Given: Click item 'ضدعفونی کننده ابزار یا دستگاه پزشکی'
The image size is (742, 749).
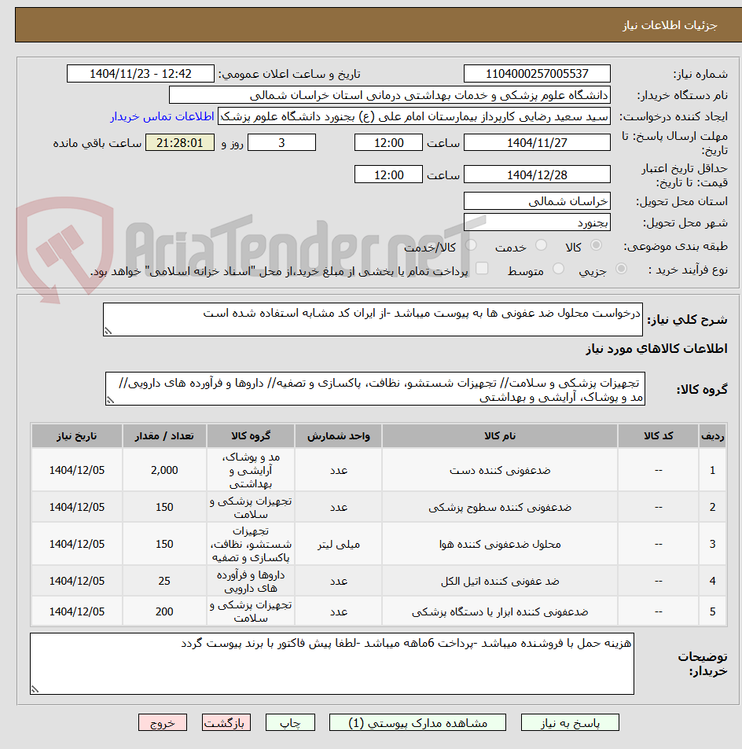Looking at the screenshot, I should 500,612.
